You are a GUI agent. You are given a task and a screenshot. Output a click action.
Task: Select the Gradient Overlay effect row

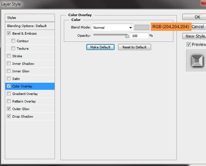25,94
